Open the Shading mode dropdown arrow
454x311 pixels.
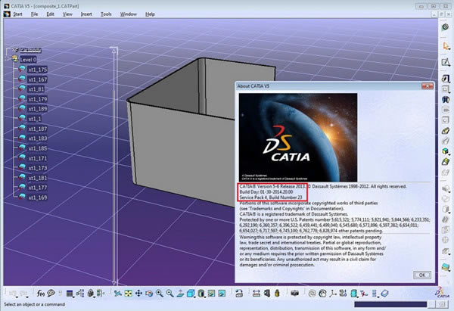coord(205,297)
